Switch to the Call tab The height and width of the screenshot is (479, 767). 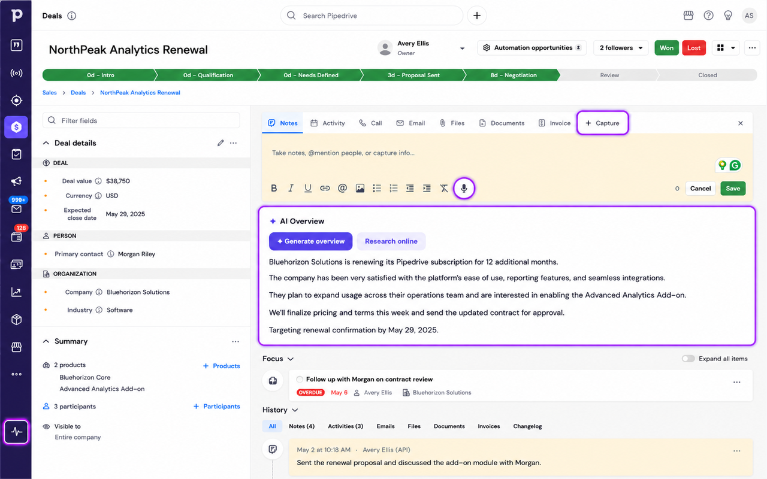pos(370,123)
